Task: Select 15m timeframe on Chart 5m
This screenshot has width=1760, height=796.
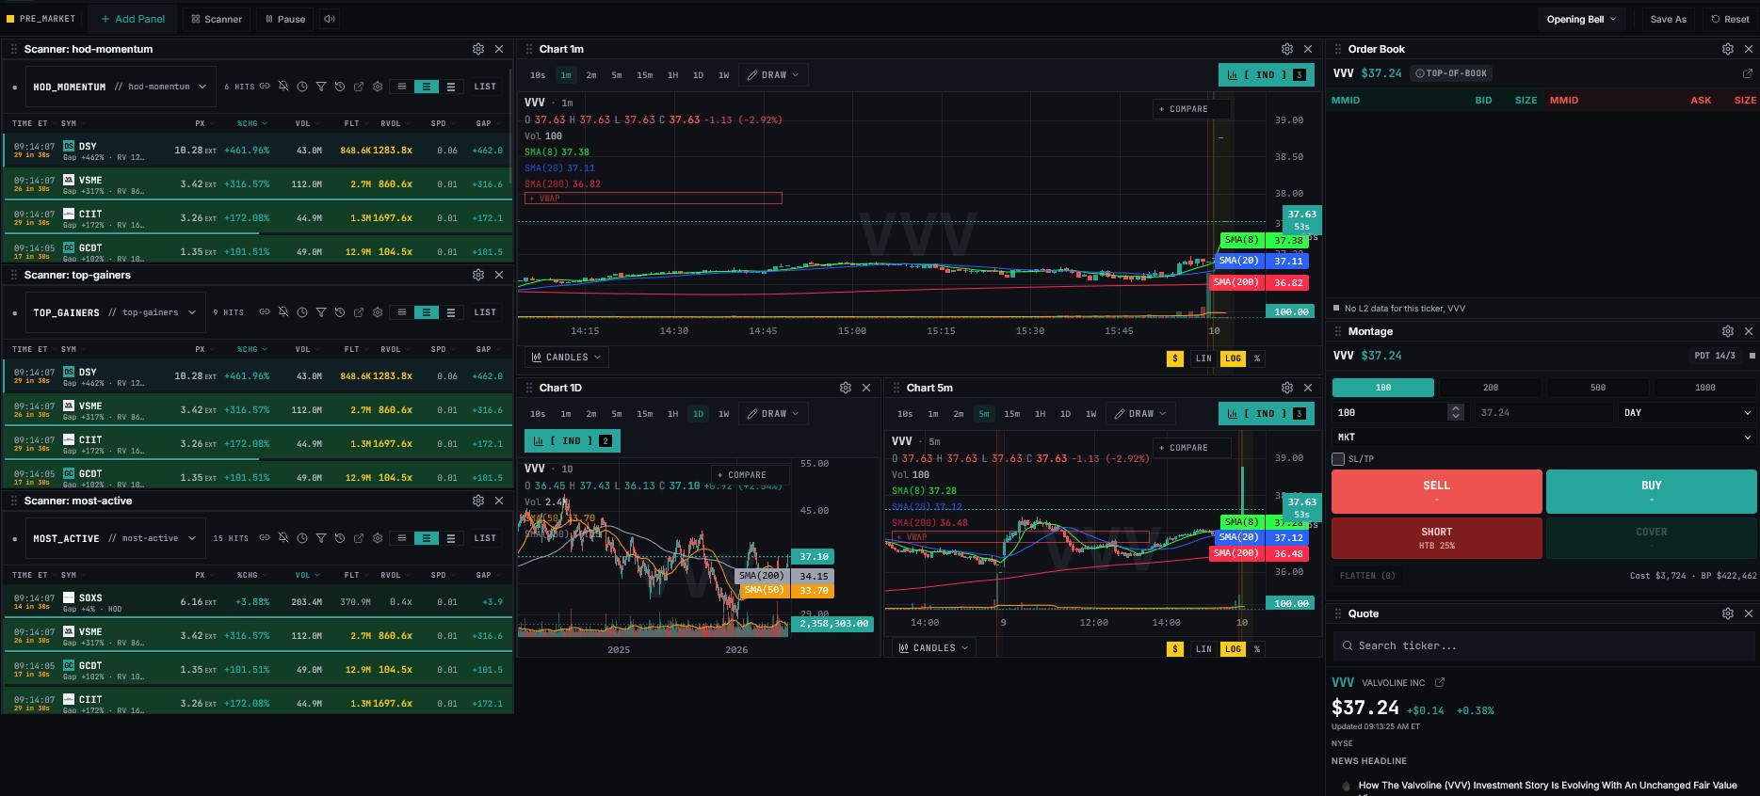Action: [1012, 414]
